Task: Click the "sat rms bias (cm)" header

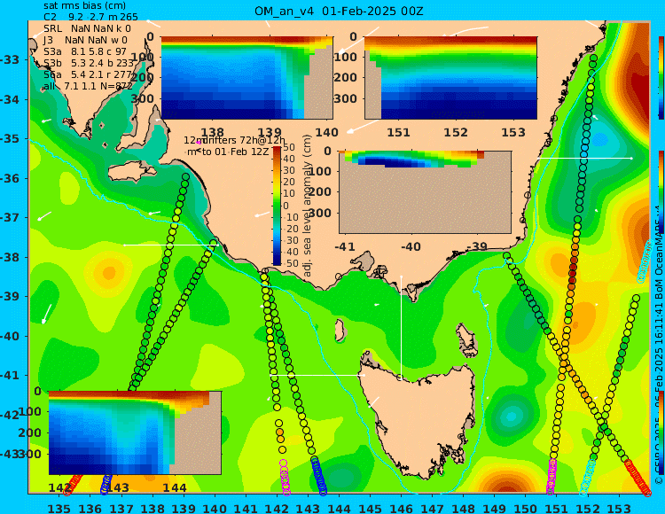Action: pyautogui.click(x=84, y=5)
